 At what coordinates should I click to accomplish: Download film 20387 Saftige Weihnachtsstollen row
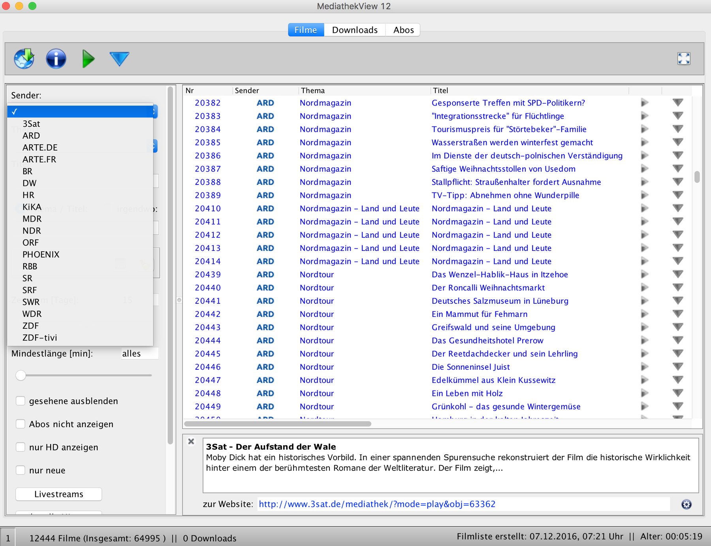coord(678,169)
